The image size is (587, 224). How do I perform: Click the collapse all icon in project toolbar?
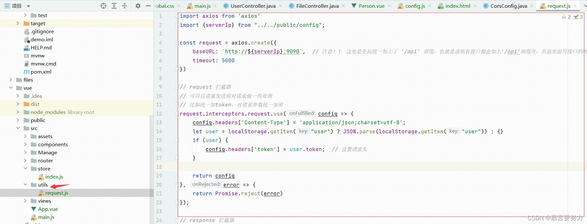pyautogui.click(x=124, y=6)
